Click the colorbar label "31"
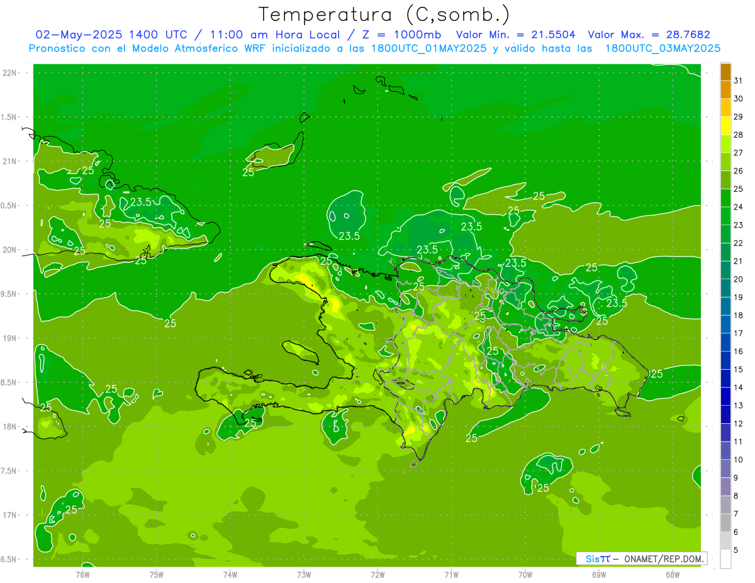Screen dimensions: 755x583 coord(738,81)
